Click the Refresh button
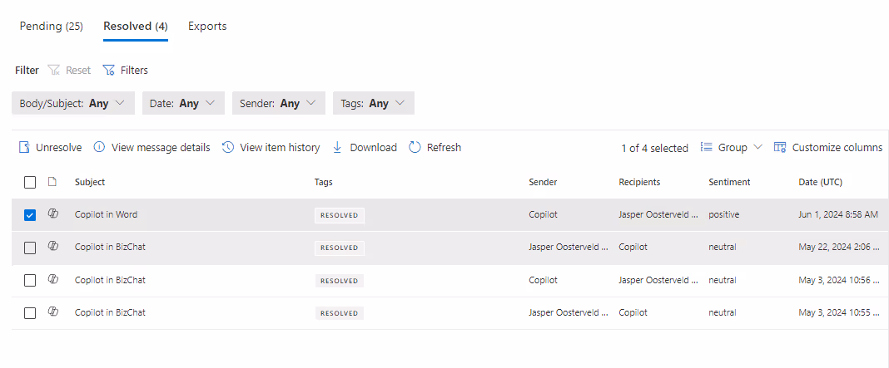Screen dimensions: 889x368 [435, 147]
